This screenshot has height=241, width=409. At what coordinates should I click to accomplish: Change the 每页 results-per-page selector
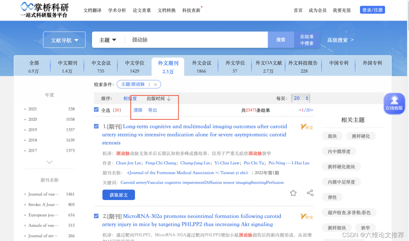(x=300, y=98)
